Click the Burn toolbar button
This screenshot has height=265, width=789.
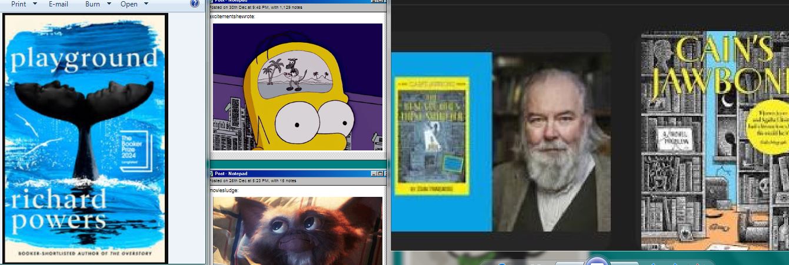coord(92,4)
